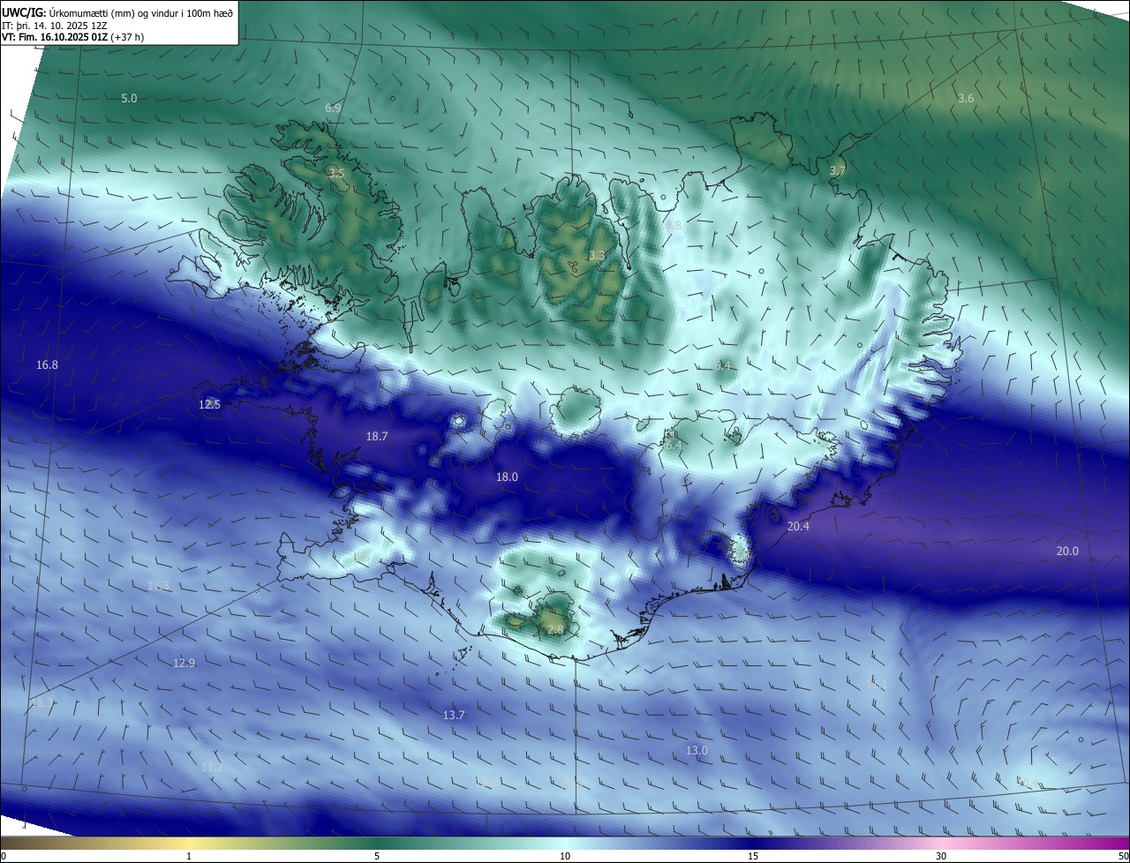This screenshot has height=863, width=1130.
Task: Click the UWC/IG Úrkomumætti title text
Action: tap(117, 12)
